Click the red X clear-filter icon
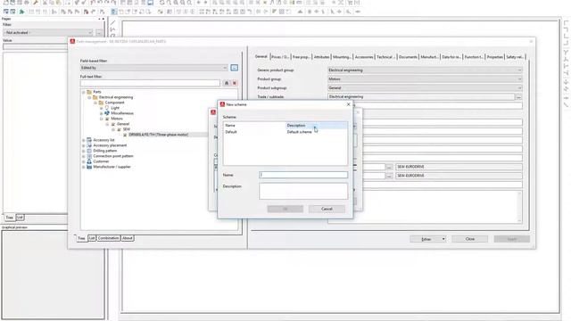The height and width of the screenshot is (321, 571). coord(235,83)
